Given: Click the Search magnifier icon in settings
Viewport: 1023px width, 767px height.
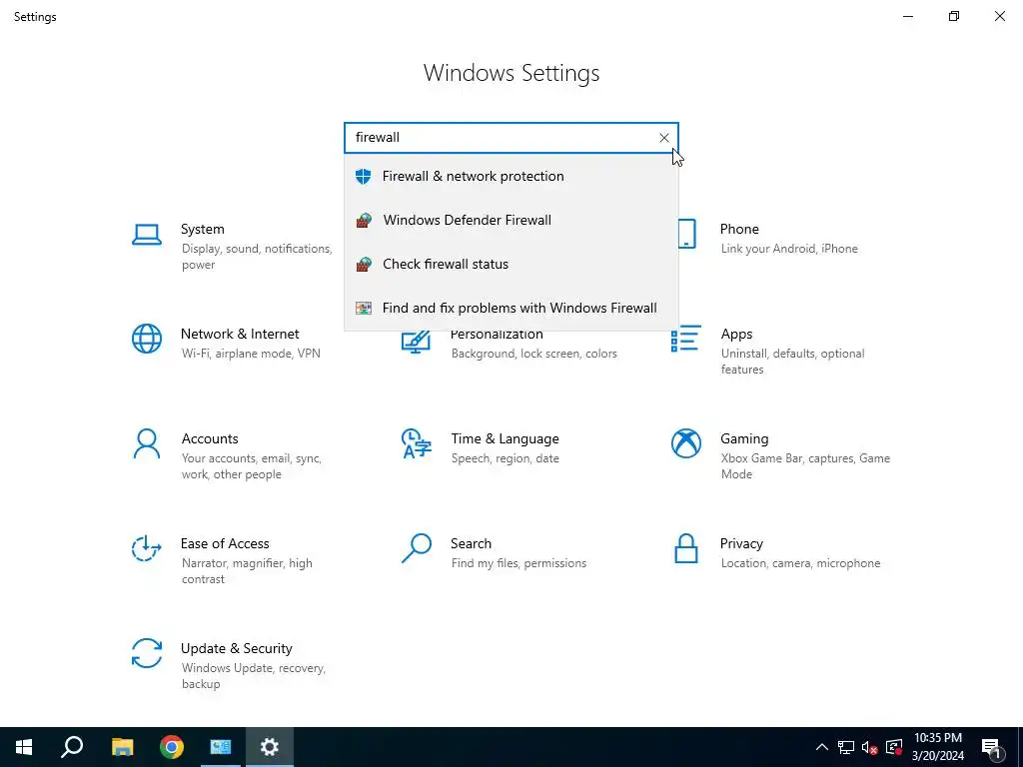Looking at the screenshot, I should tap(417, 548).
